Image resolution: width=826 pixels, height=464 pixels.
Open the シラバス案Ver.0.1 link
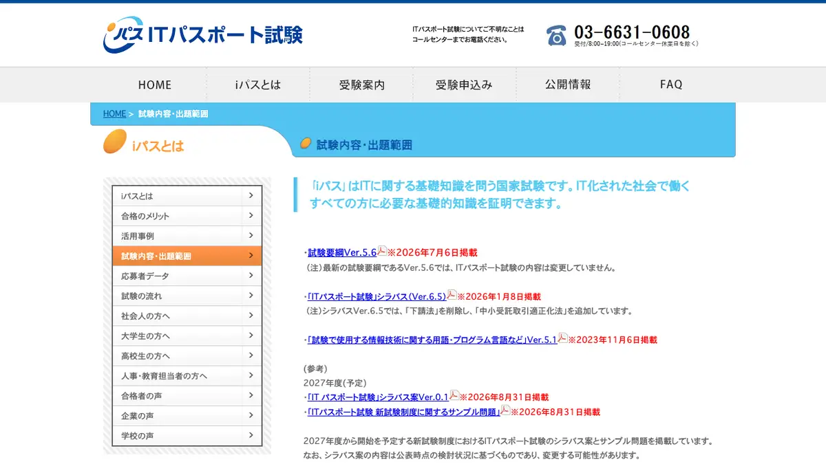[x=378, y=397]
